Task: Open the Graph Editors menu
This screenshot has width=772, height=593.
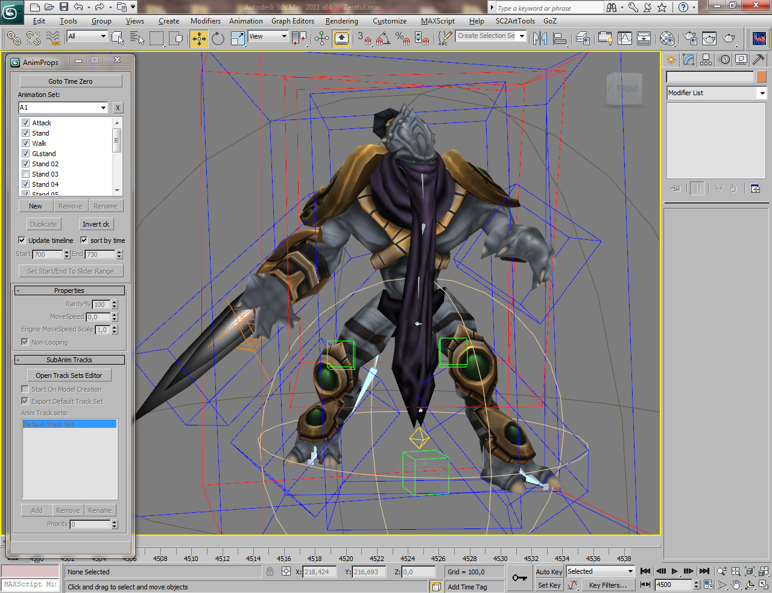Action: pos(293,21)
